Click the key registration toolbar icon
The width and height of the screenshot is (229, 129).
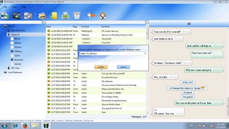(91, 16)
